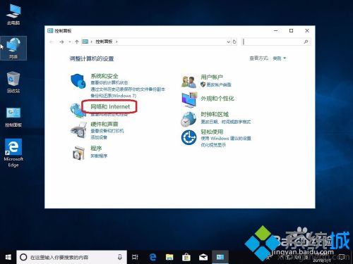Click the 控制面板 breadcrumb in address bar
The height and width of the screenshot is (264, 353).
[104, 42]
